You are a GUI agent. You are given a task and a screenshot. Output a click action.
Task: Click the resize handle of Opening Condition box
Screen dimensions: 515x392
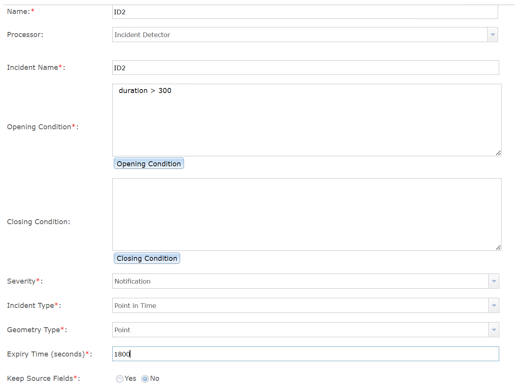[x=498, y=154]
